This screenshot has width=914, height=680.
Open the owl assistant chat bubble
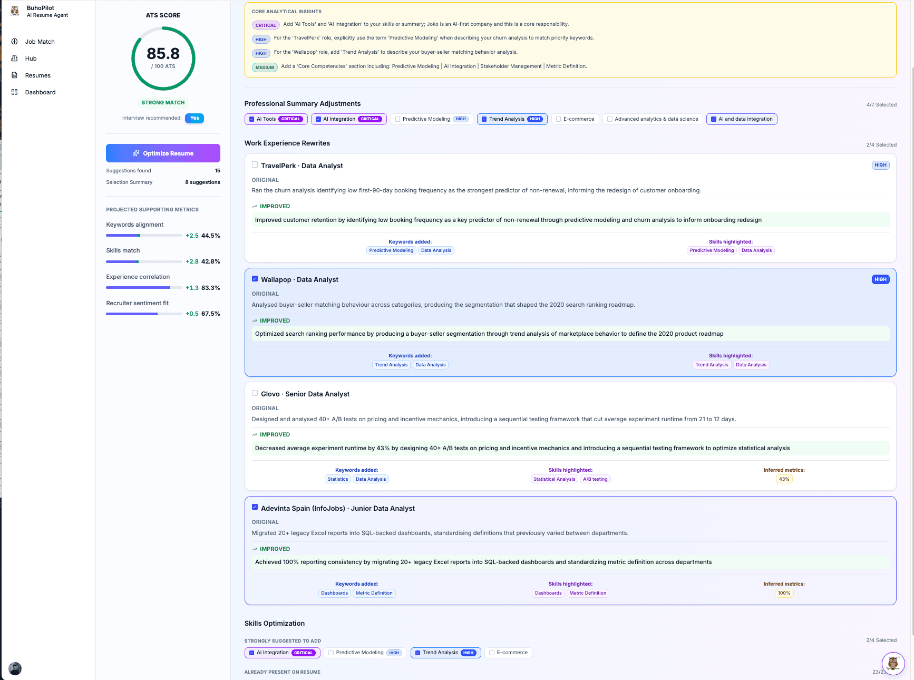click(893, 663)
